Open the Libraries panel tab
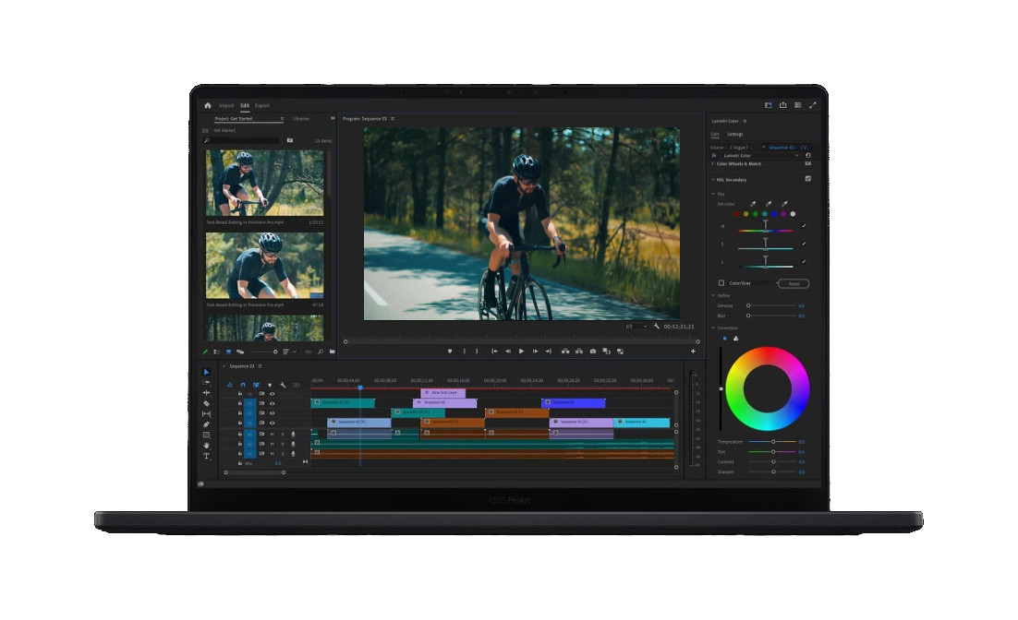The image size is (1018, 620). click(300, 119)
